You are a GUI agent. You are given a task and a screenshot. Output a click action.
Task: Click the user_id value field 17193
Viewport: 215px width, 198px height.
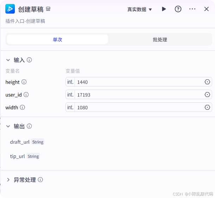click(x=139, y=95)
